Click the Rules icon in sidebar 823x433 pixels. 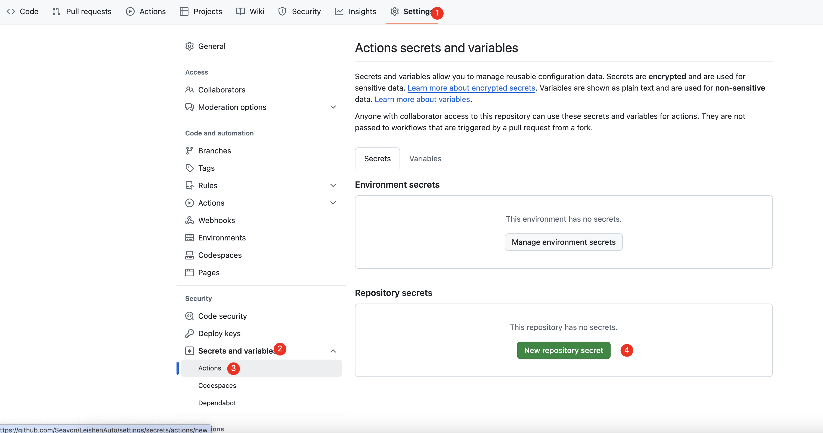190,185
